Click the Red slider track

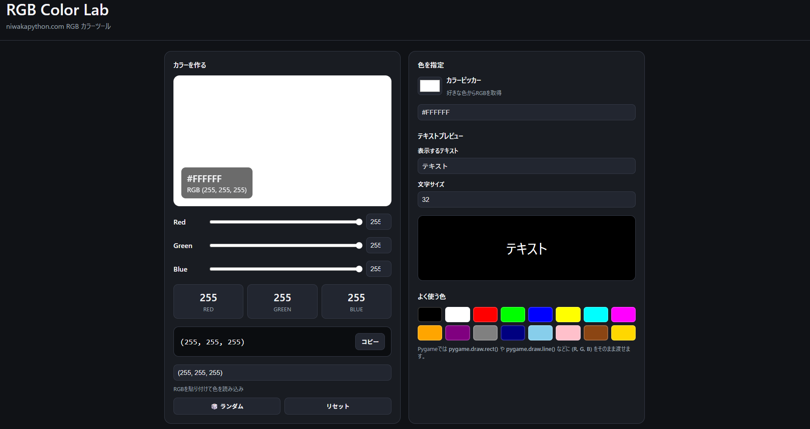coord(286,222)
